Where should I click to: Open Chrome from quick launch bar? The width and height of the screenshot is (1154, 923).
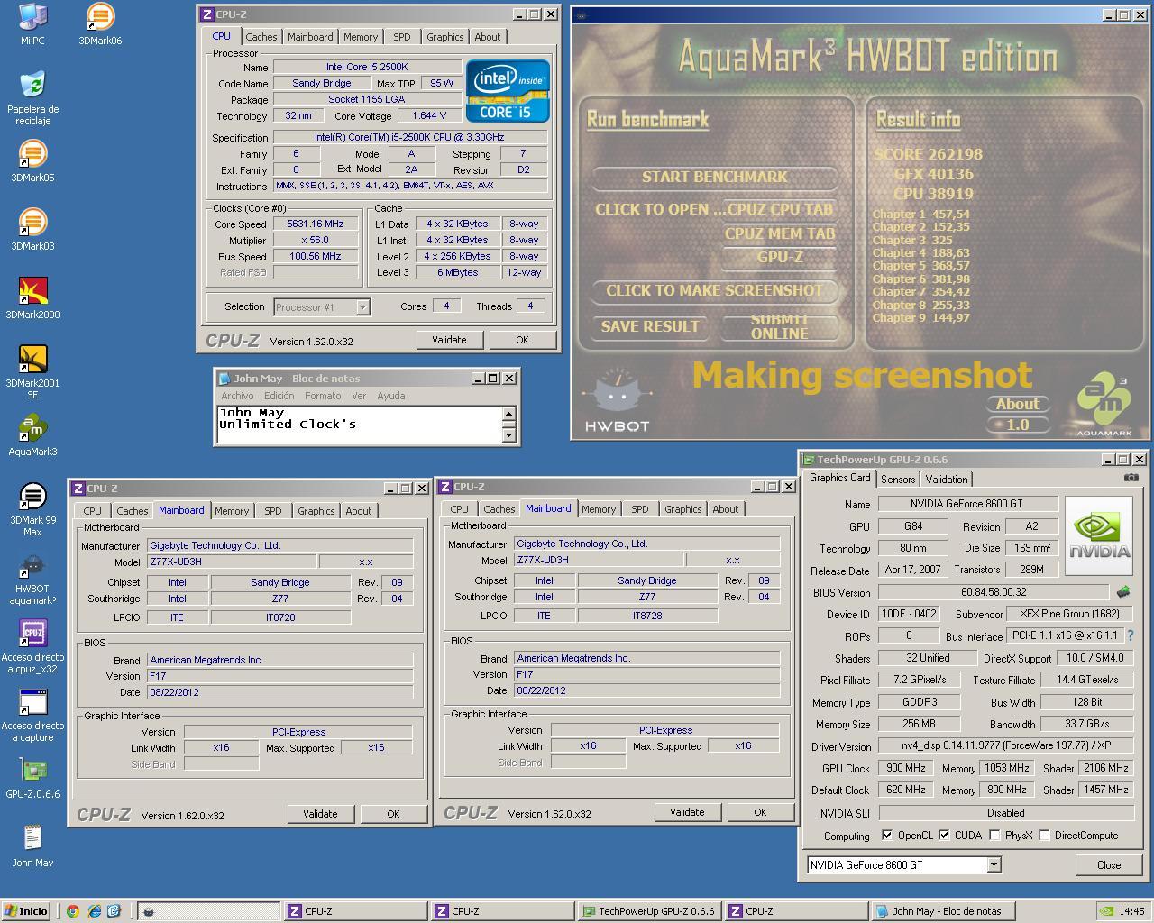[72, 911]
